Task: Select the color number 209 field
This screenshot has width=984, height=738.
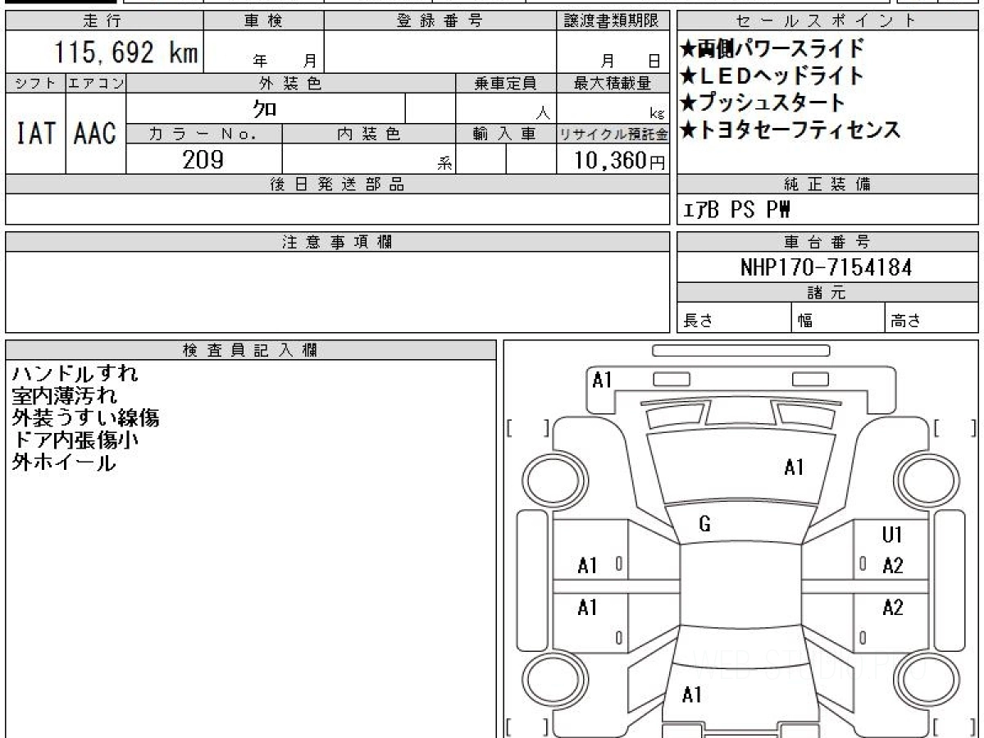Action: click(203, 159)
